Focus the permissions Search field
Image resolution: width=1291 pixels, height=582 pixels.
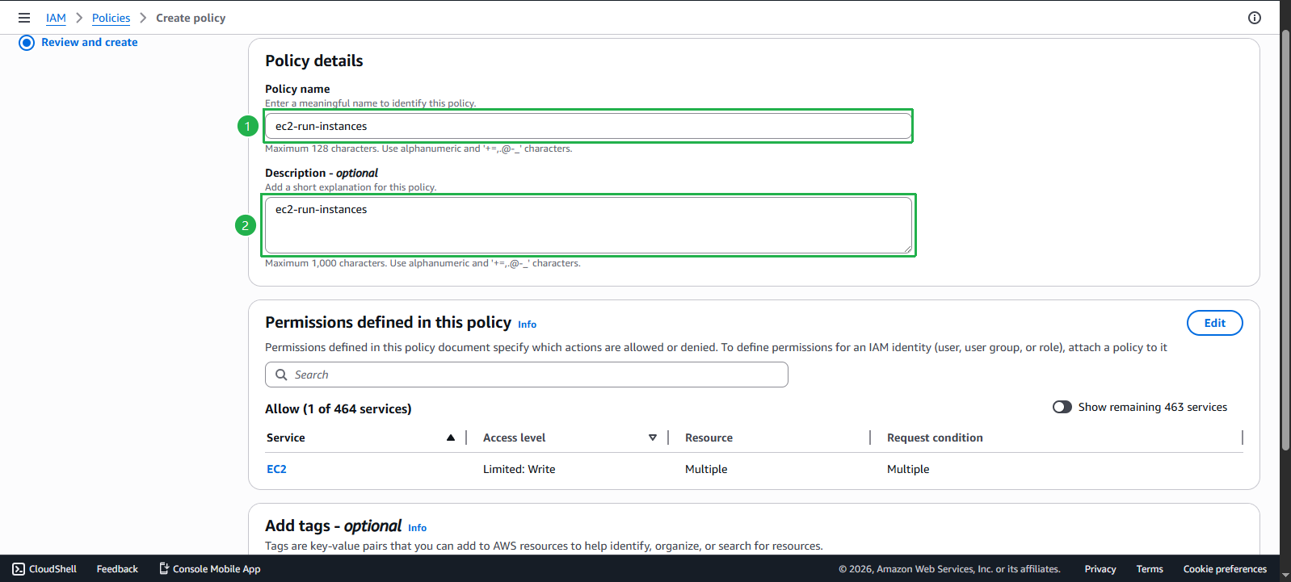pyautogui.click(x=527, y=375)
